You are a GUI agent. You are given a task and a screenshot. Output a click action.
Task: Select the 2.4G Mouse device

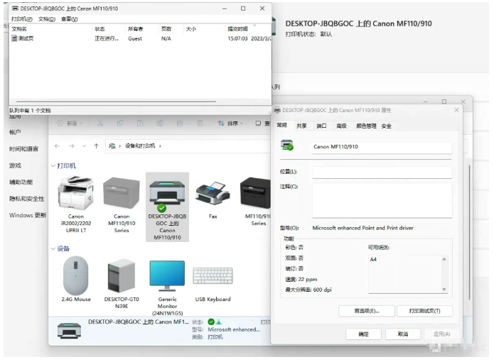coord(76,279)
